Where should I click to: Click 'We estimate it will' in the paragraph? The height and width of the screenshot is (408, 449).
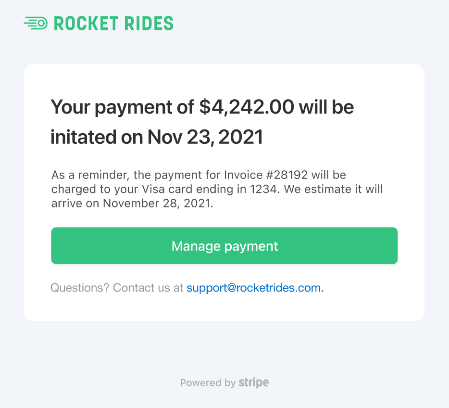pos(333,189)
